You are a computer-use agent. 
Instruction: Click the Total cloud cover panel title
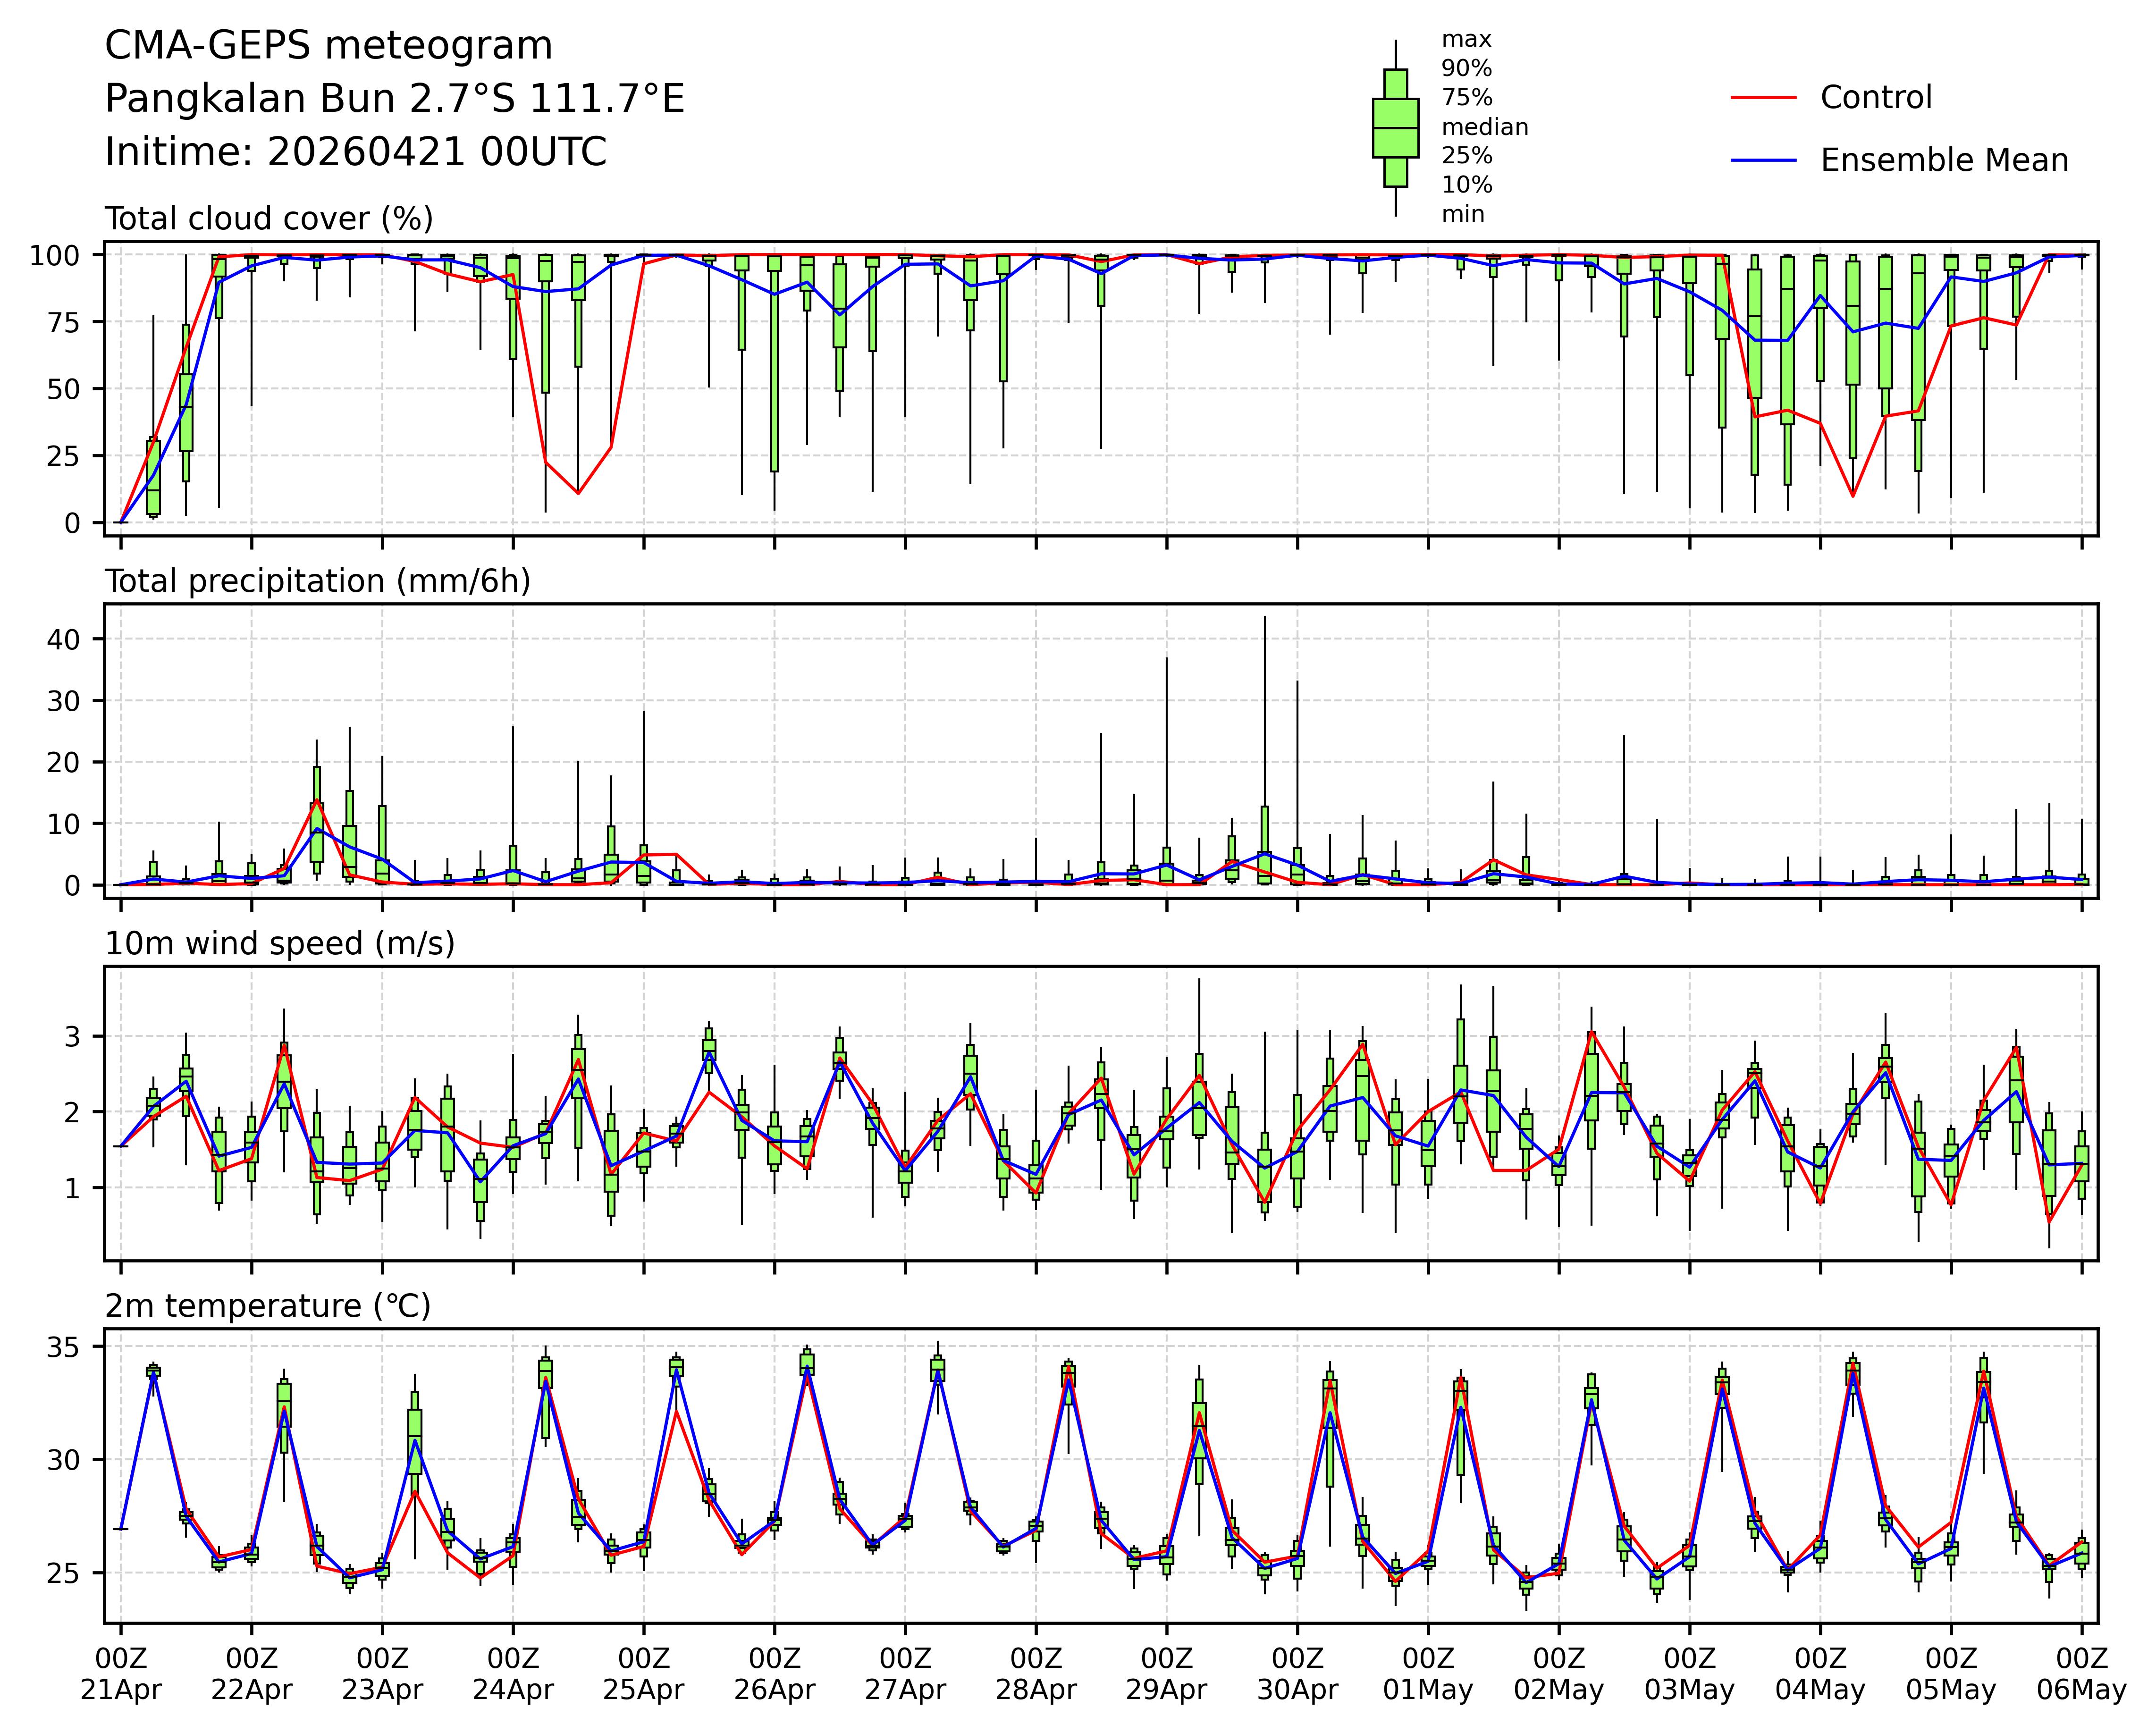pyautogui.click(x=269, y=219)
